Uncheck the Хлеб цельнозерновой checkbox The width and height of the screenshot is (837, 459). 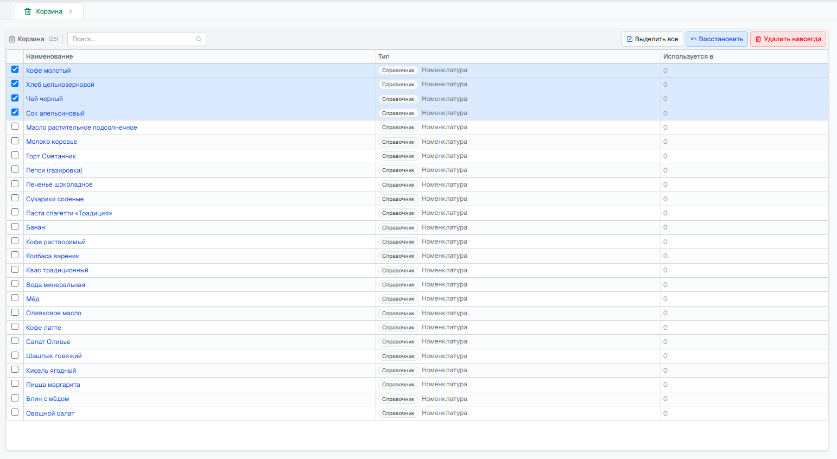pos(15,84)
